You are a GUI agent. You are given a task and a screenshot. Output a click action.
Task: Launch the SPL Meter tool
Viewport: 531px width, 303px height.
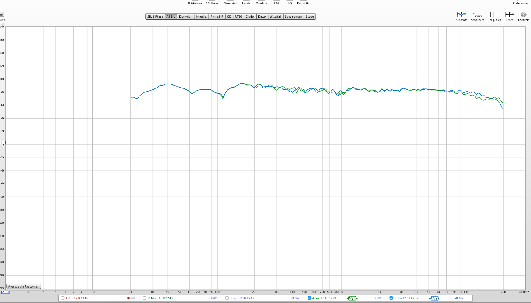point(212,3)
